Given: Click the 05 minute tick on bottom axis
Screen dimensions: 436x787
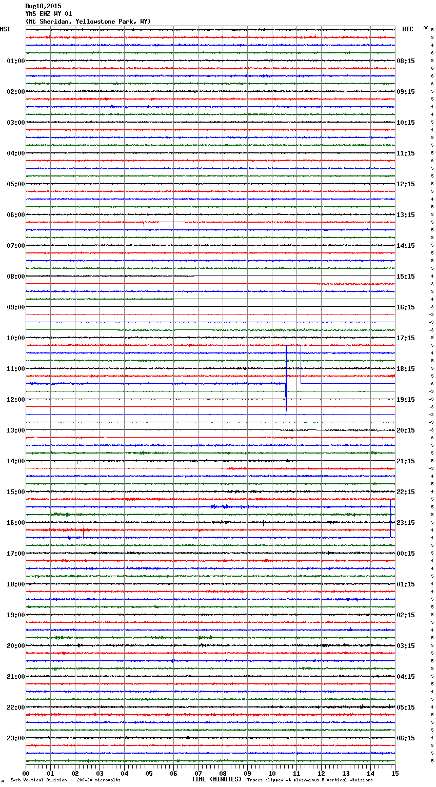Looking at the screenshot, I should coord(149,773).
